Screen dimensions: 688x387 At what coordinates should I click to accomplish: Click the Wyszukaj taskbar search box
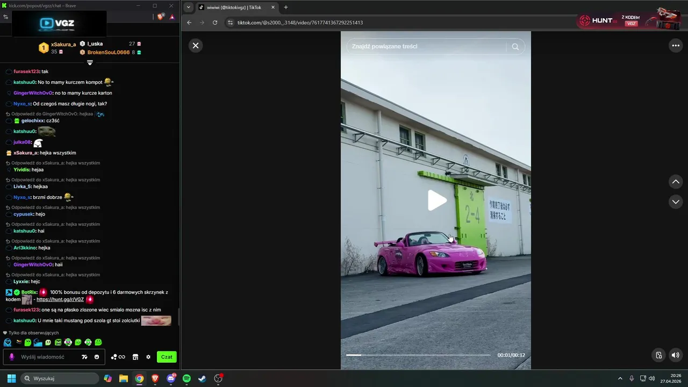tap(60, 378)
